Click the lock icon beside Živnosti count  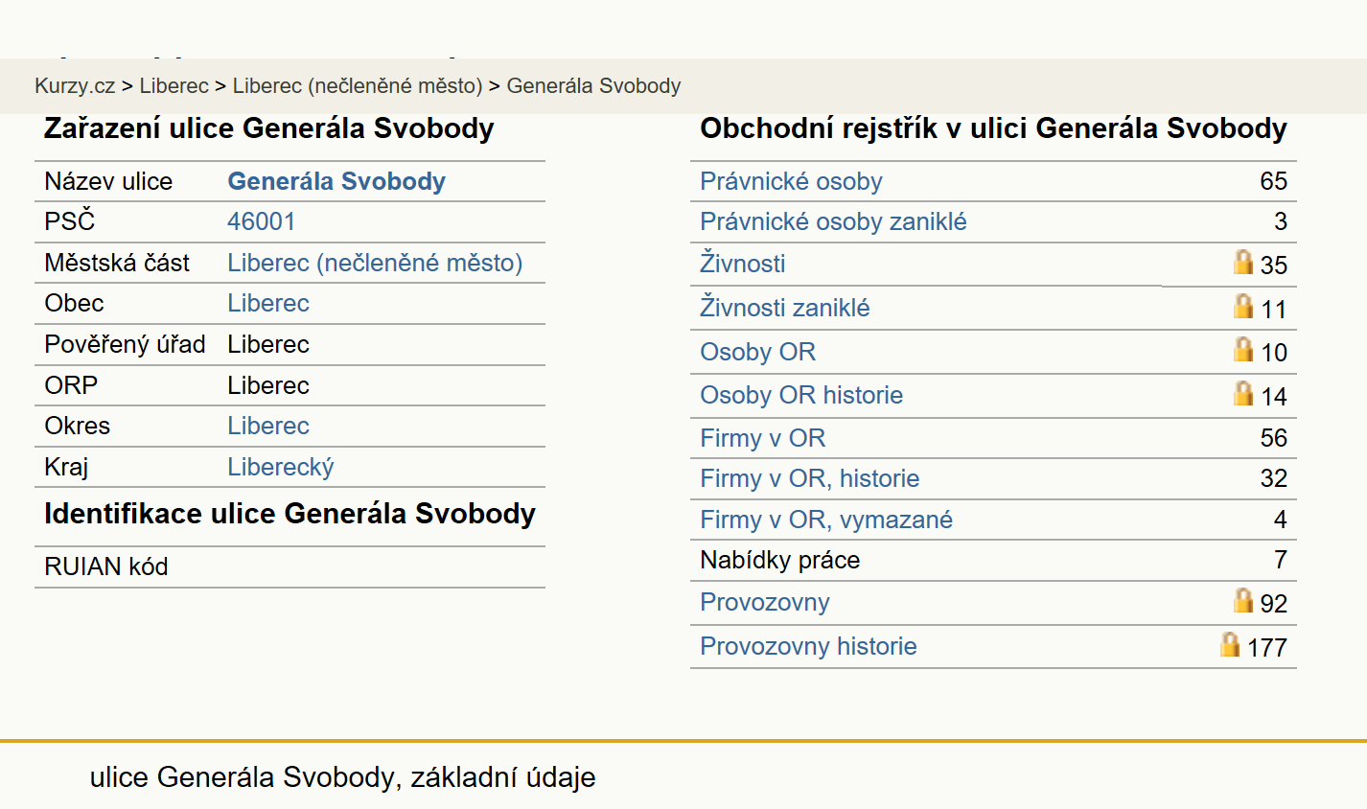coord(1243,262)
